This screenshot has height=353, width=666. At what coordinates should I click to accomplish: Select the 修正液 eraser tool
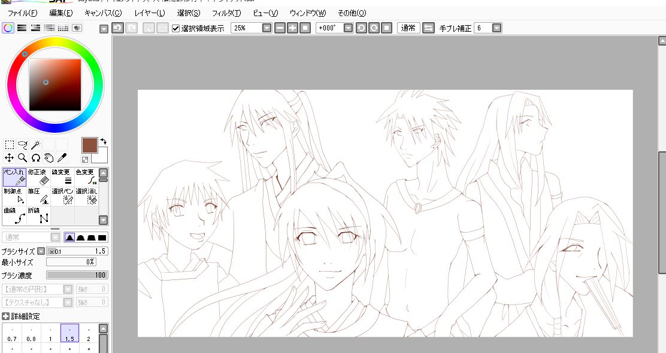(x=38, y=177)
